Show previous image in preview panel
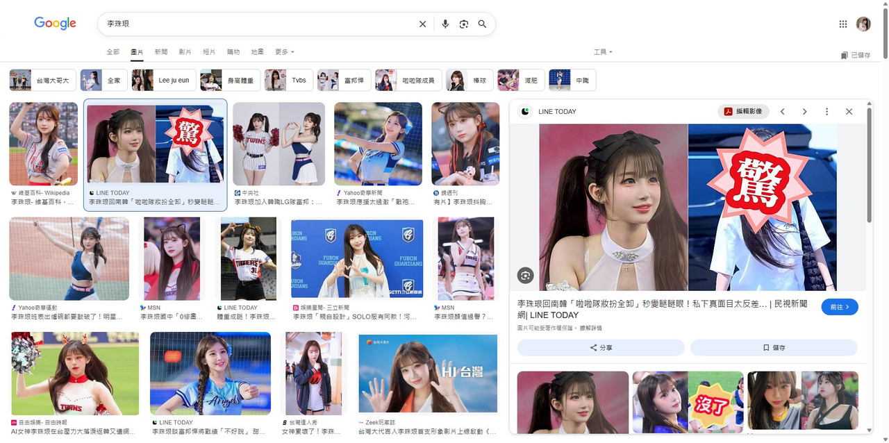This screenshot has width=889, height=443. coord(782,112)
